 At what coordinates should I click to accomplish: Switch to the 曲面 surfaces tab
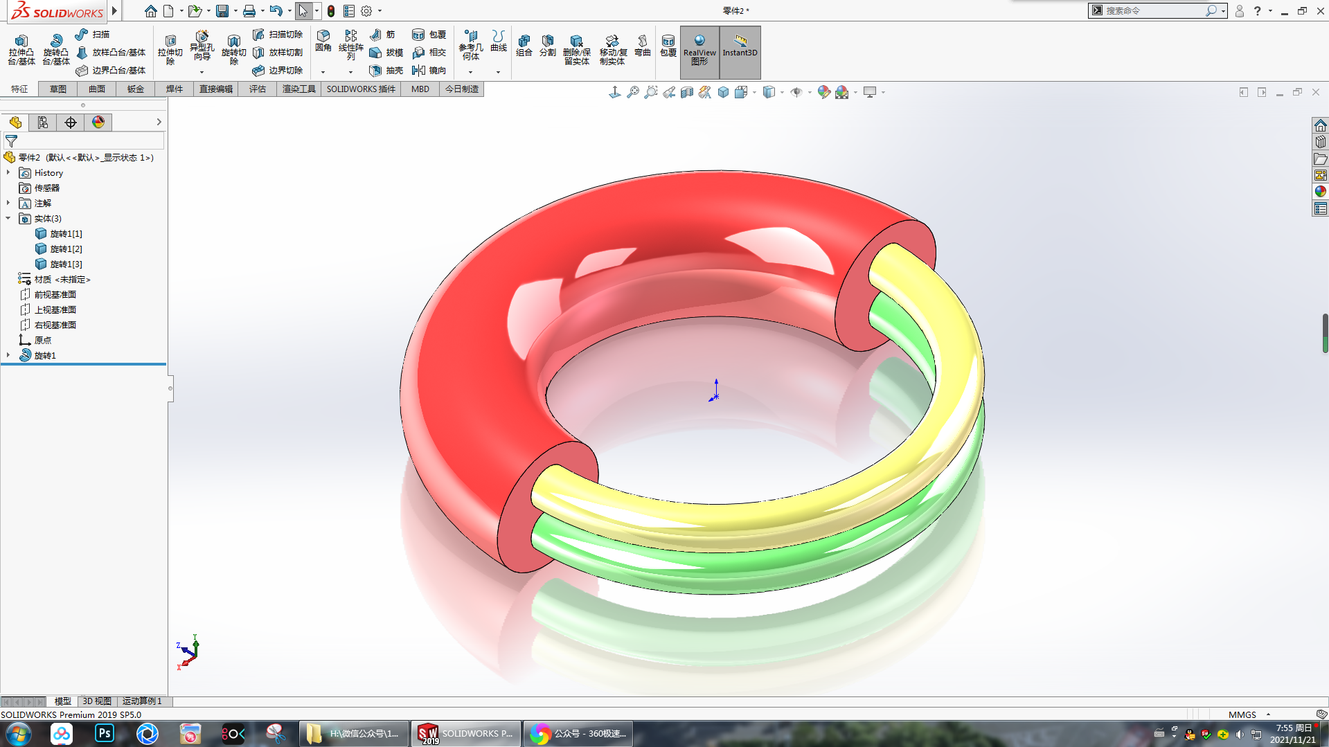point(97,89)
